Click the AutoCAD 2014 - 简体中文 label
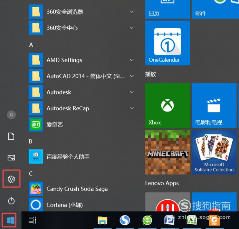This screenshot has width=239, height=229. (85, 76)
